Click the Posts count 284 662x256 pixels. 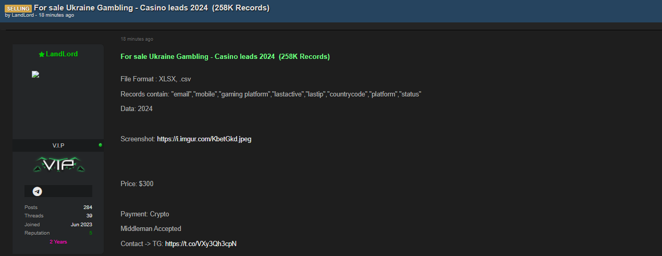point(88,208)
